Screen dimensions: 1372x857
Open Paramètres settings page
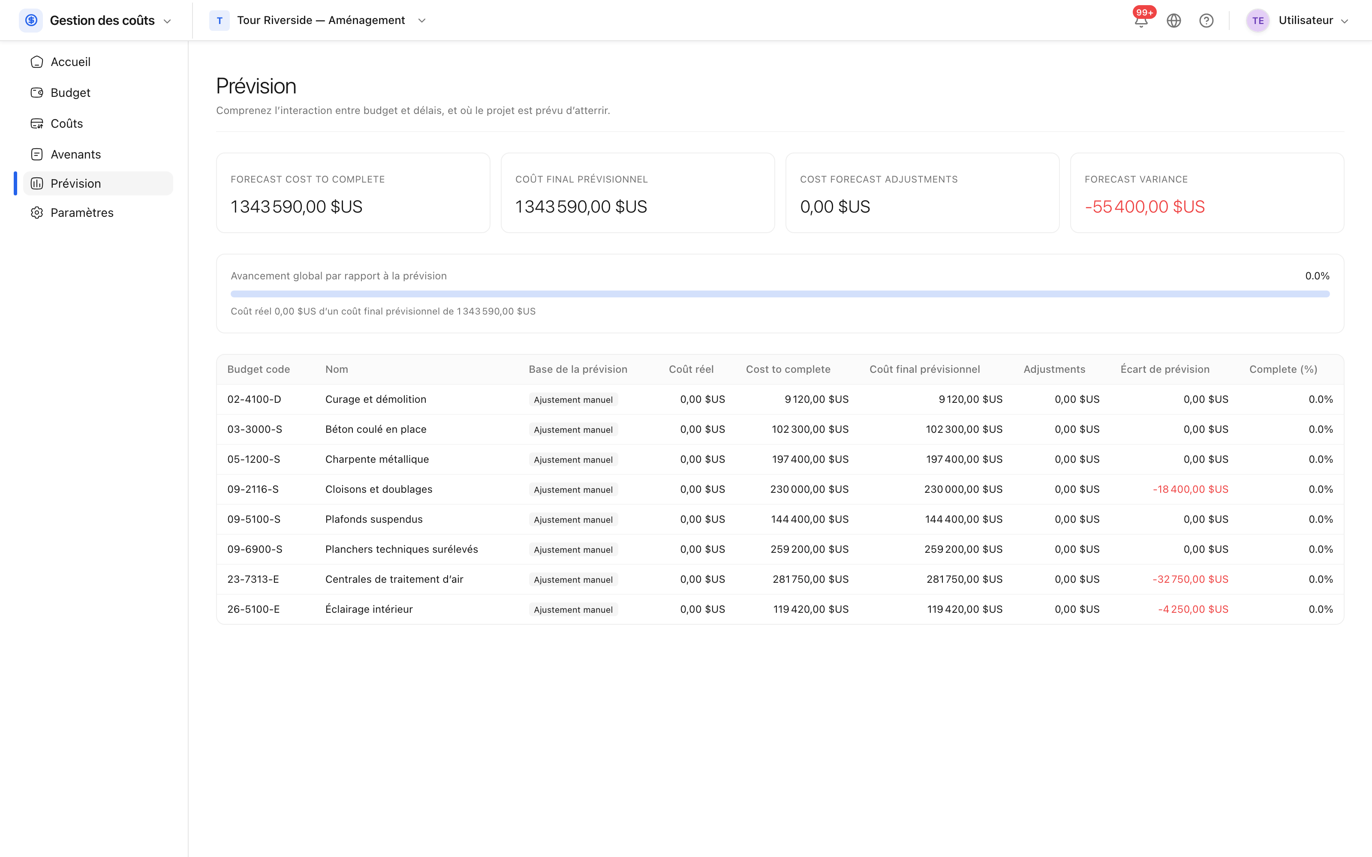coord(98,213)
